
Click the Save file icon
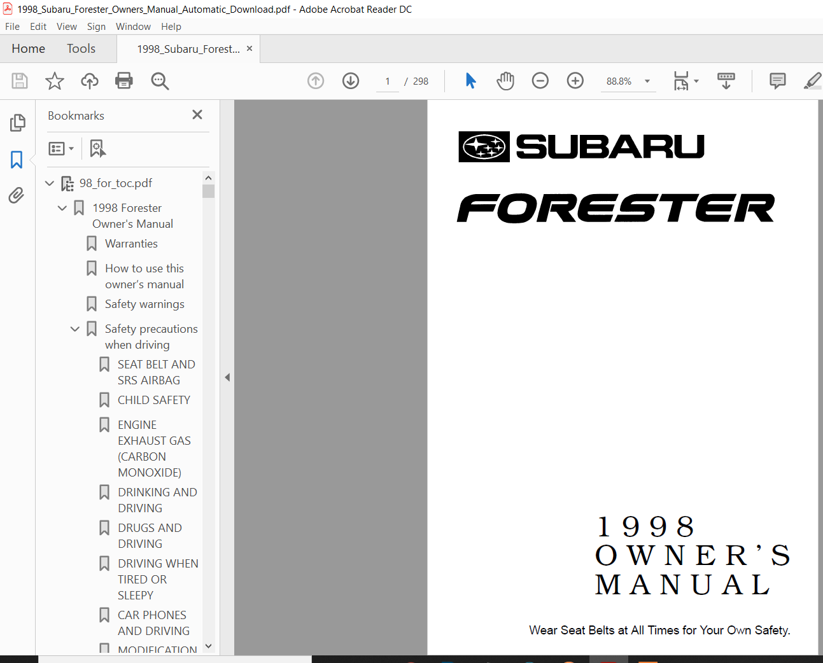[20, 81]
